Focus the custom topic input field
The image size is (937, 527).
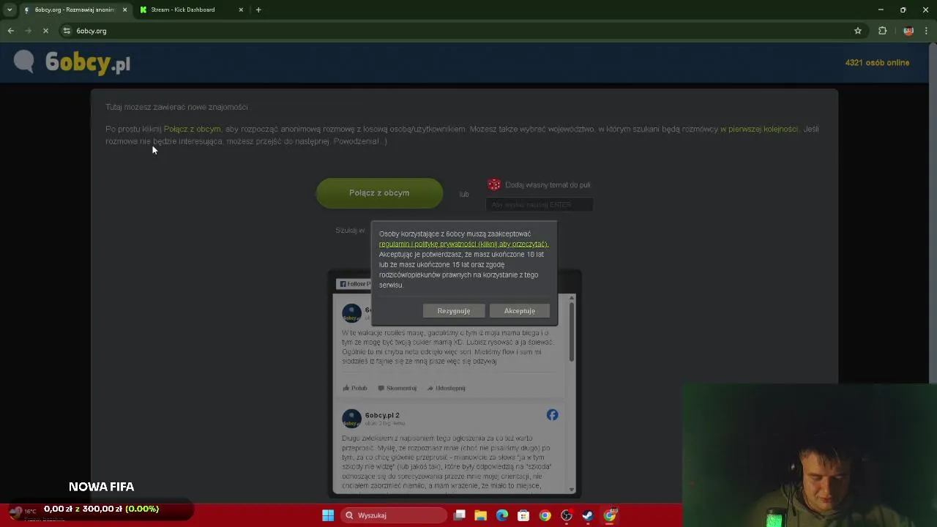click(x=540, y=205)
